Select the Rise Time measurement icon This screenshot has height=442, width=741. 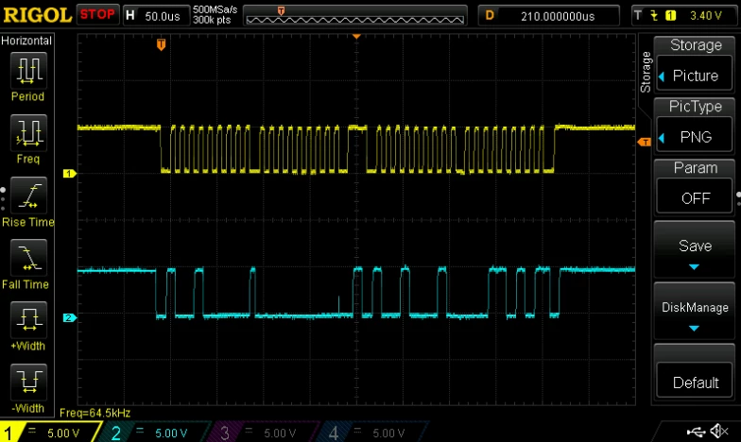28,195
